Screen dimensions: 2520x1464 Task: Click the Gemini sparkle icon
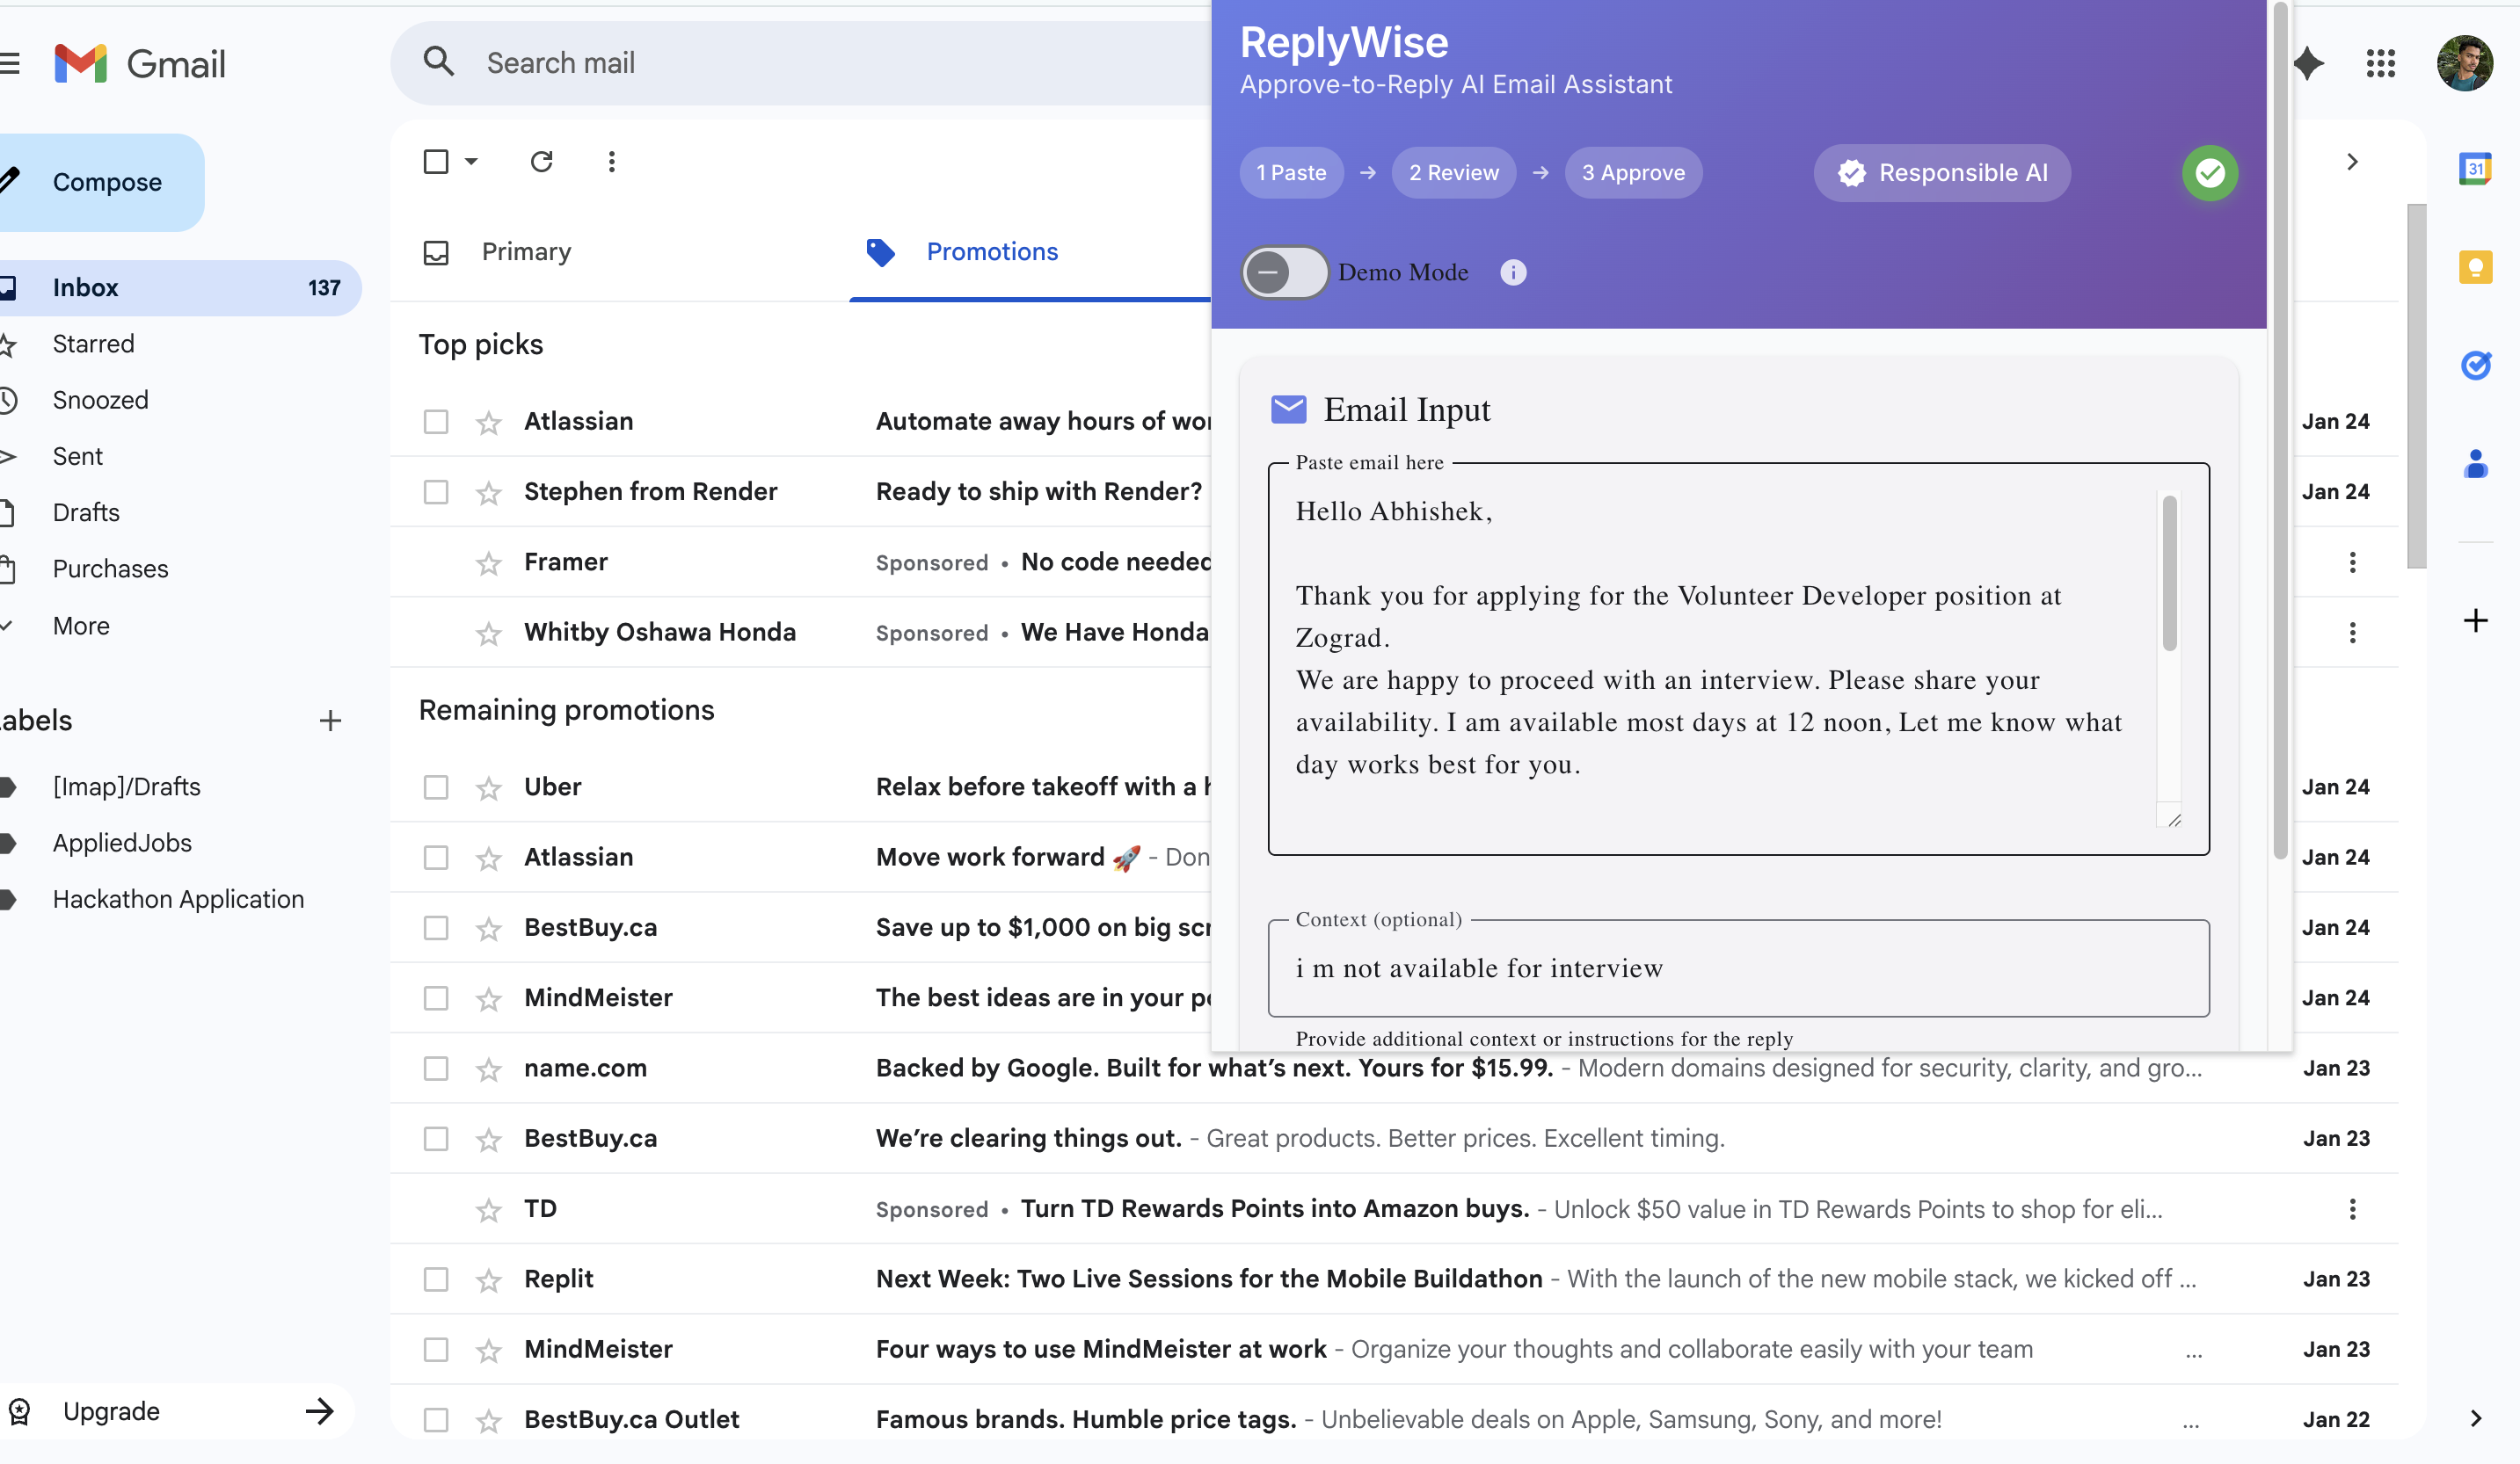pos(2309,64)
